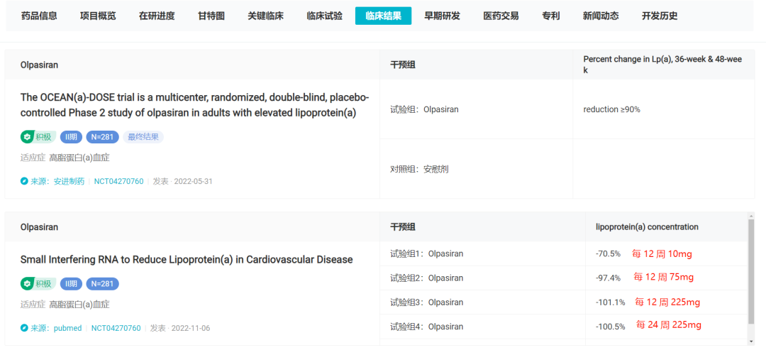Click the source icon beside pubmed
Screen dimensions: 766x350
pos(24,329)
